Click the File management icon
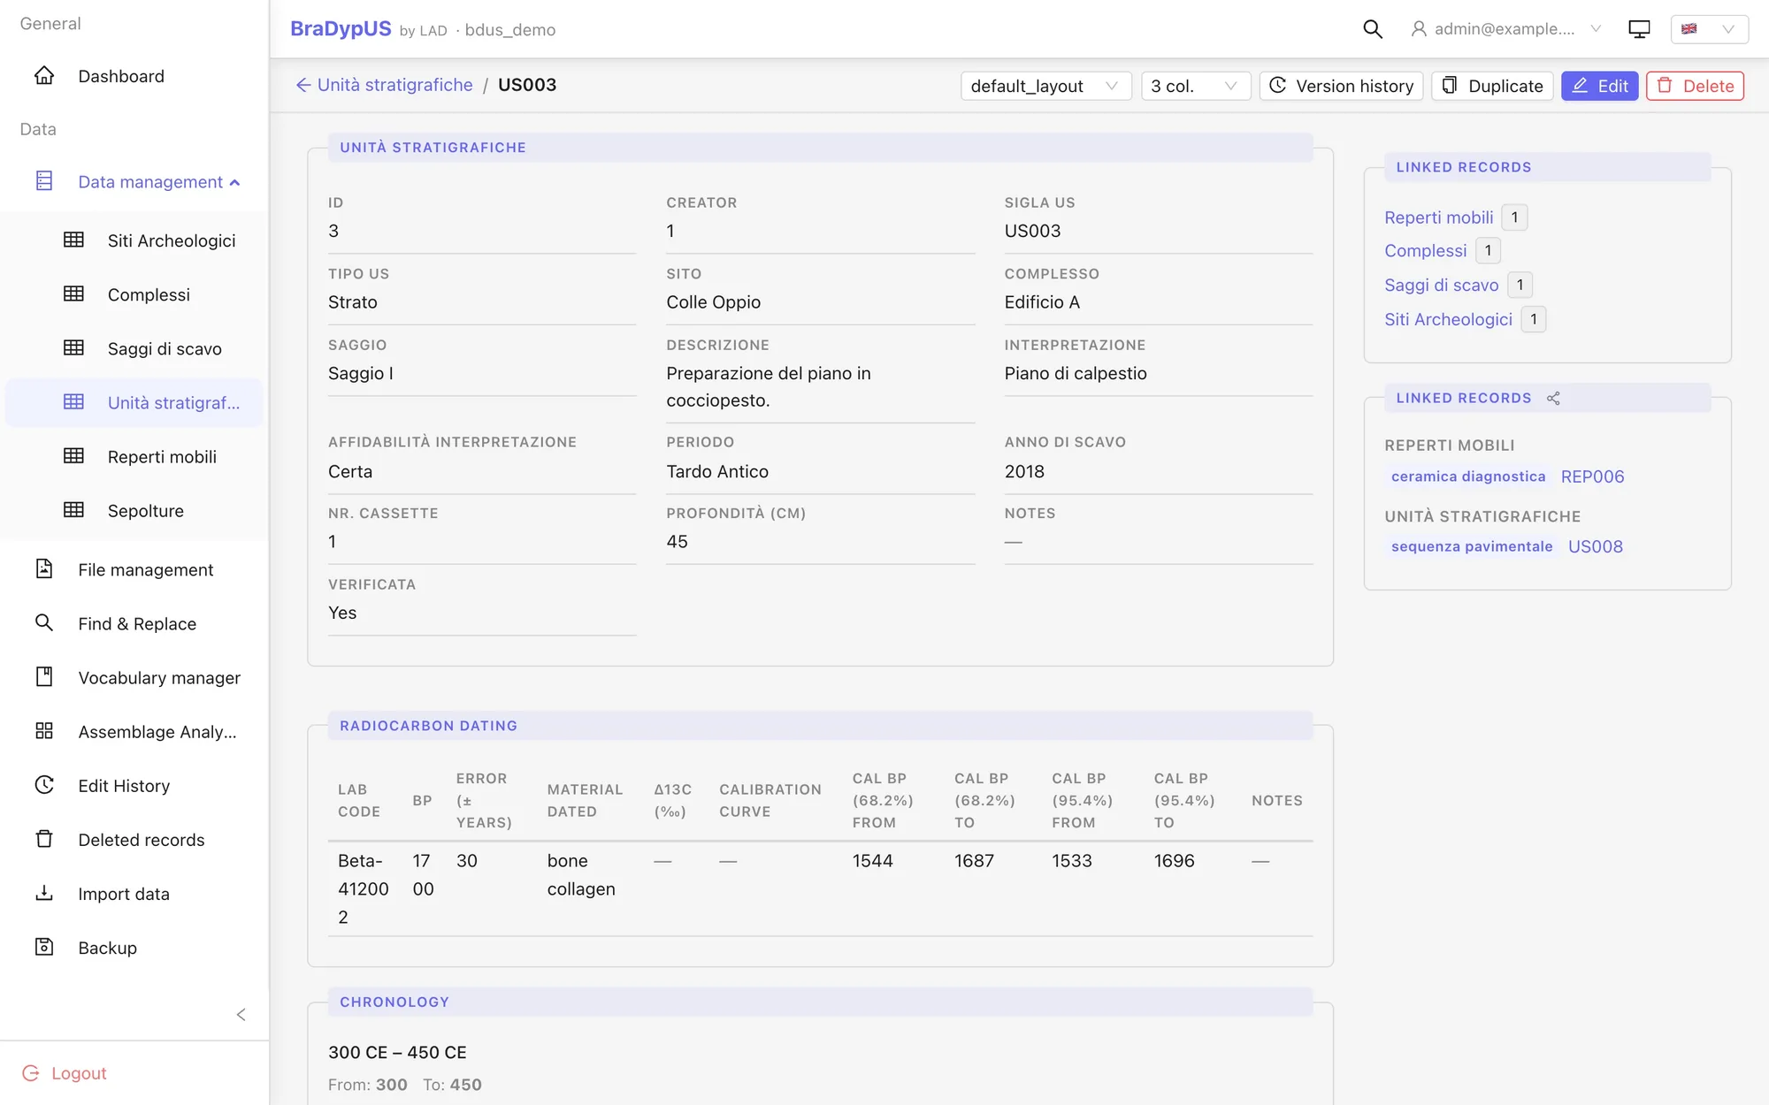Viewport: 1769px width, 1105px height. coord(44,569)
